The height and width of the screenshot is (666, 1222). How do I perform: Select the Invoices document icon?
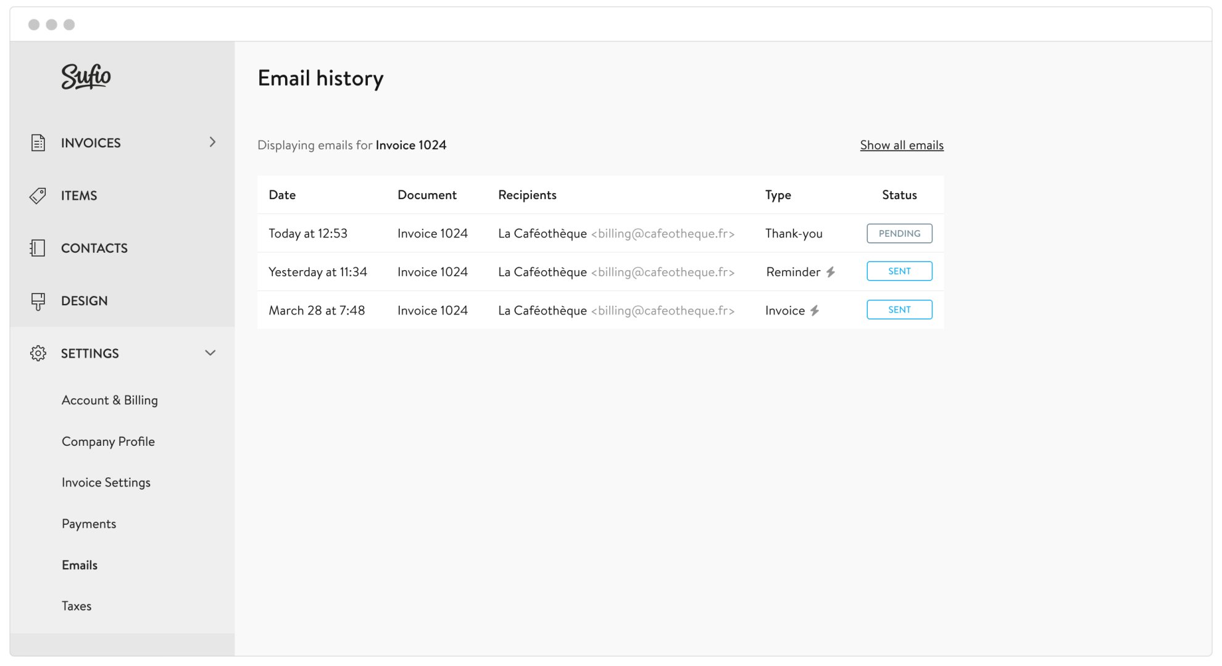click(x=38, y=142)
